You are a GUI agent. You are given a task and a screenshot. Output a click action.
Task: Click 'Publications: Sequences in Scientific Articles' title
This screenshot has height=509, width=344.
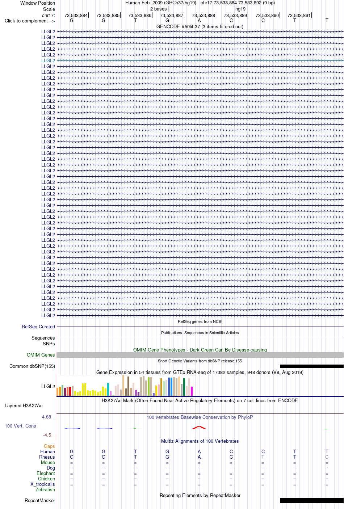(x=200, y=333)
